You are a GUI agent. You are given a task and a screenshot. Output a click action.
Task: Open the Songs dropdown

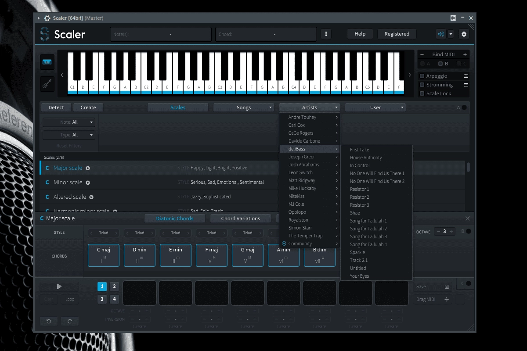[244, 107]
